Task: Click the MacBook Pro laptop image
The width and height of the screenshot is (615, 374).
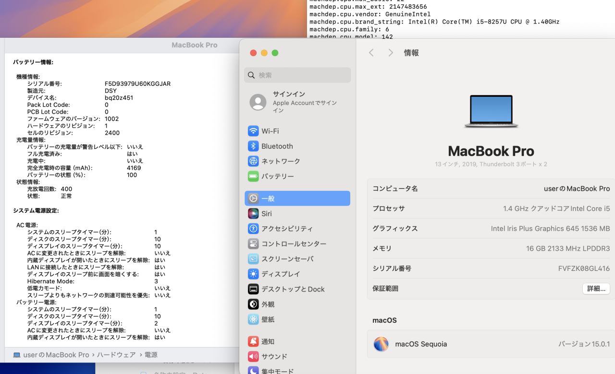Action: tap(491, 111)
